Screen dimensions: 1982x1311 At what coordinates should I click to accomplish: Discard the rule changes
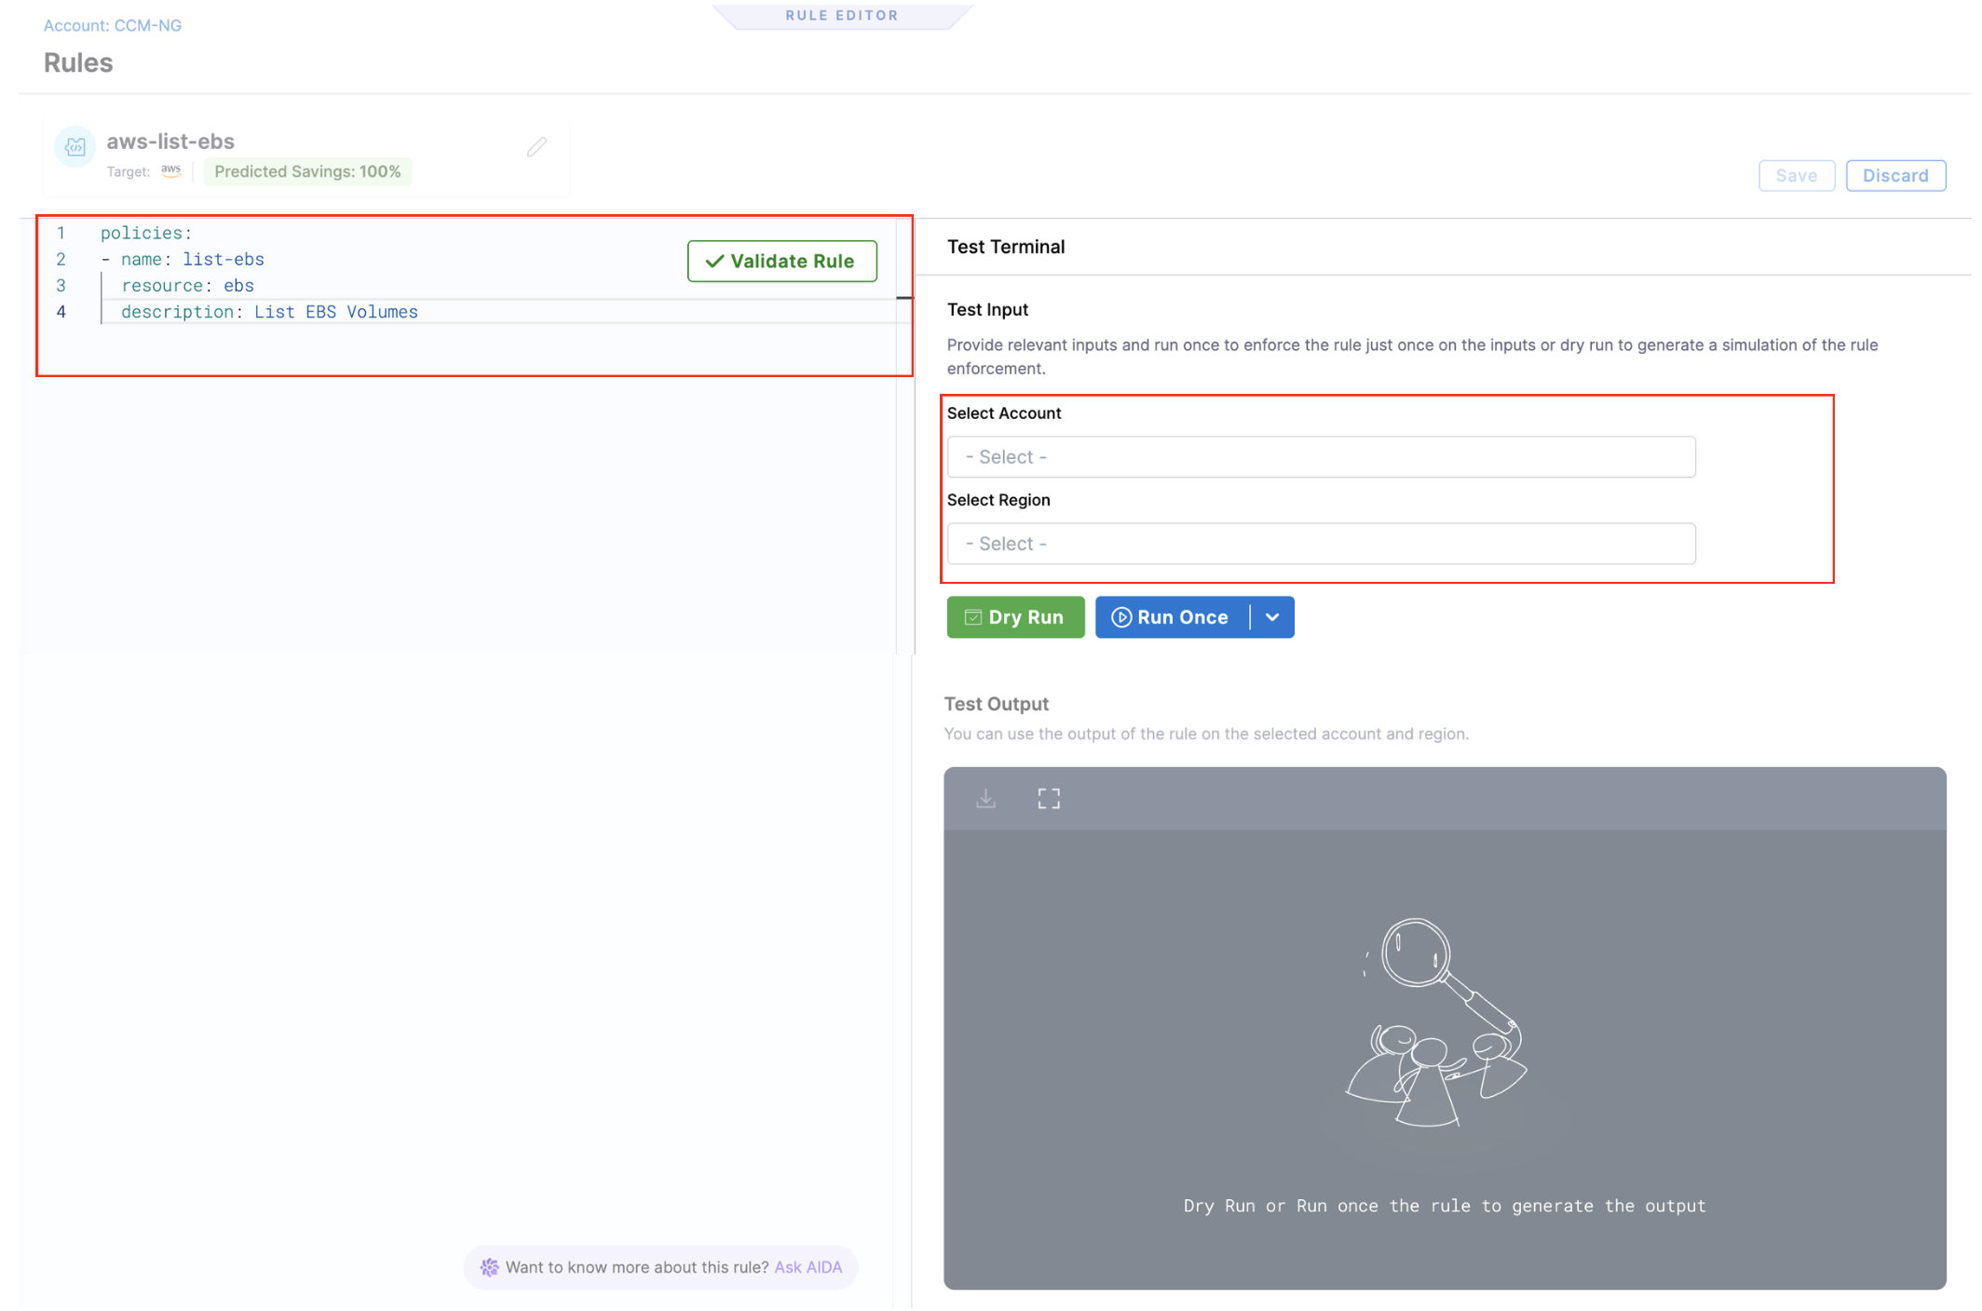pos(1894,176)
